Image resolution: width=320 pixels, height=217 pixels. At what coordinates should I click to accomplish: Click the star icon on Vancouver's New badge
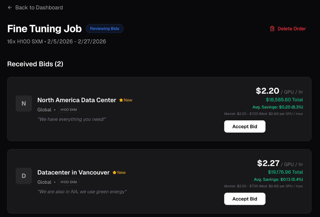tap(114, 172)
